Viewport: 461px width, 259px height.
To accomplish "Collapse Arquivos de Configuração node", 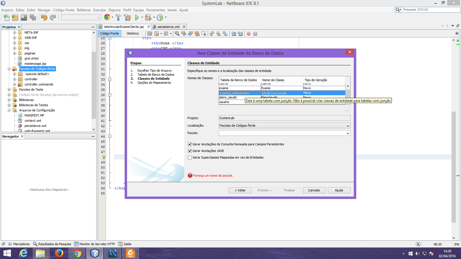I will [9, 110].
